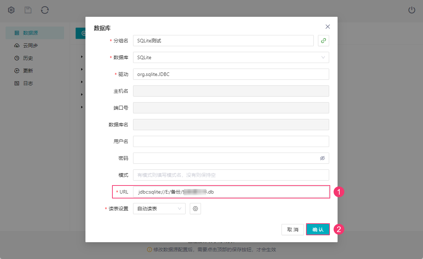Click the 日志 log icon
The image size is (423, 259).
pyautogui.click(x=16, y=83)
